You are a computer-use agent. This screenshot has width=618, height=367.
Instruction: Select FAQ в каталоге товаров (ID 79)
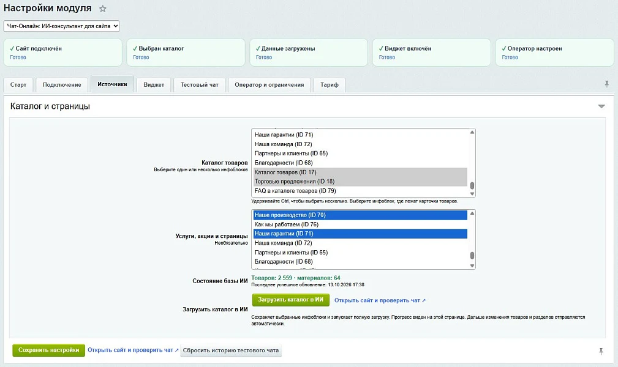360,191
